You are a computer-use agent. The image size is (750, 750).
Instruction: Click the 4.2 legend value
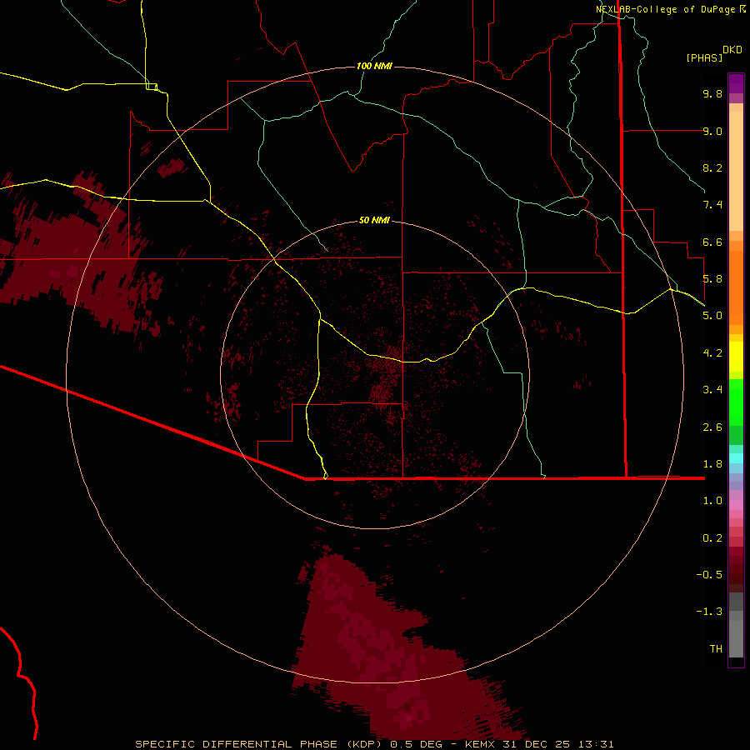click(712, 353)
